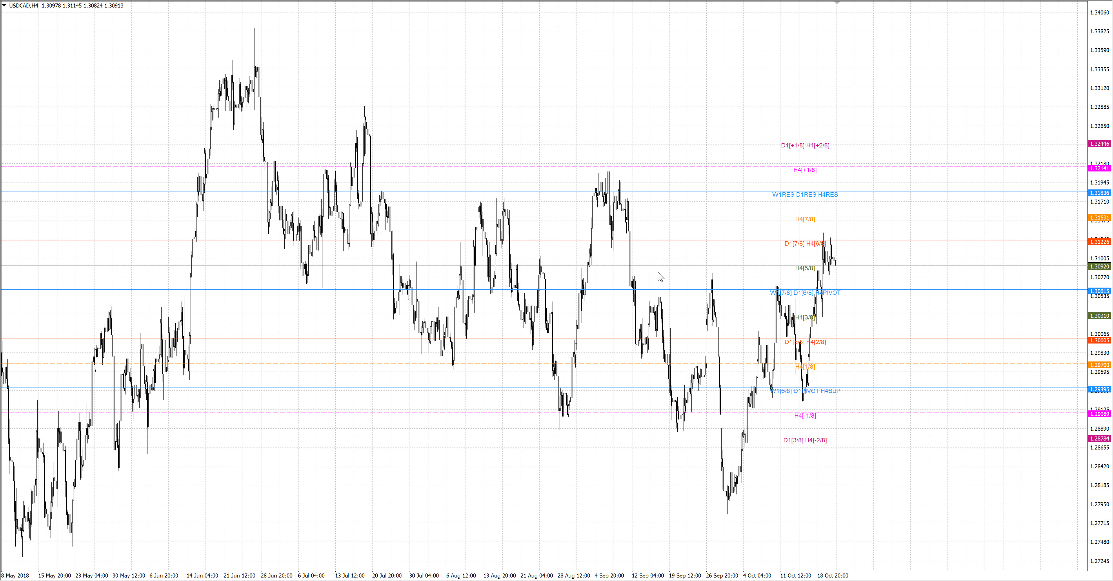Click the green 1.30310 price tag
1113x581 pixels.
click(1100, 315)
